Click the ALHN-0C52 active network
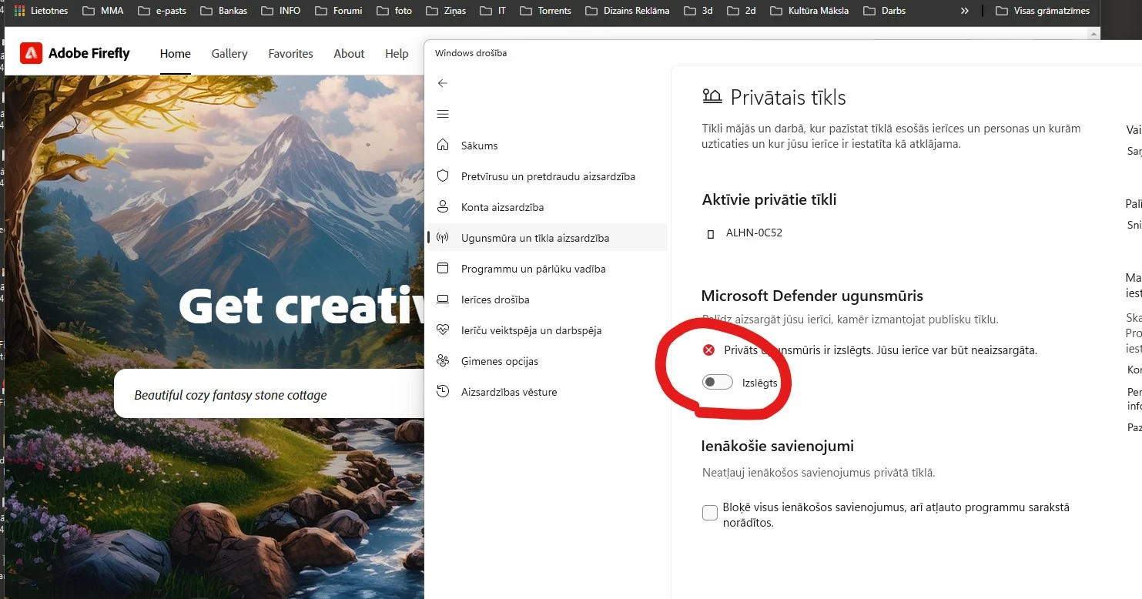1142x599 pixels. click(754, 233)
